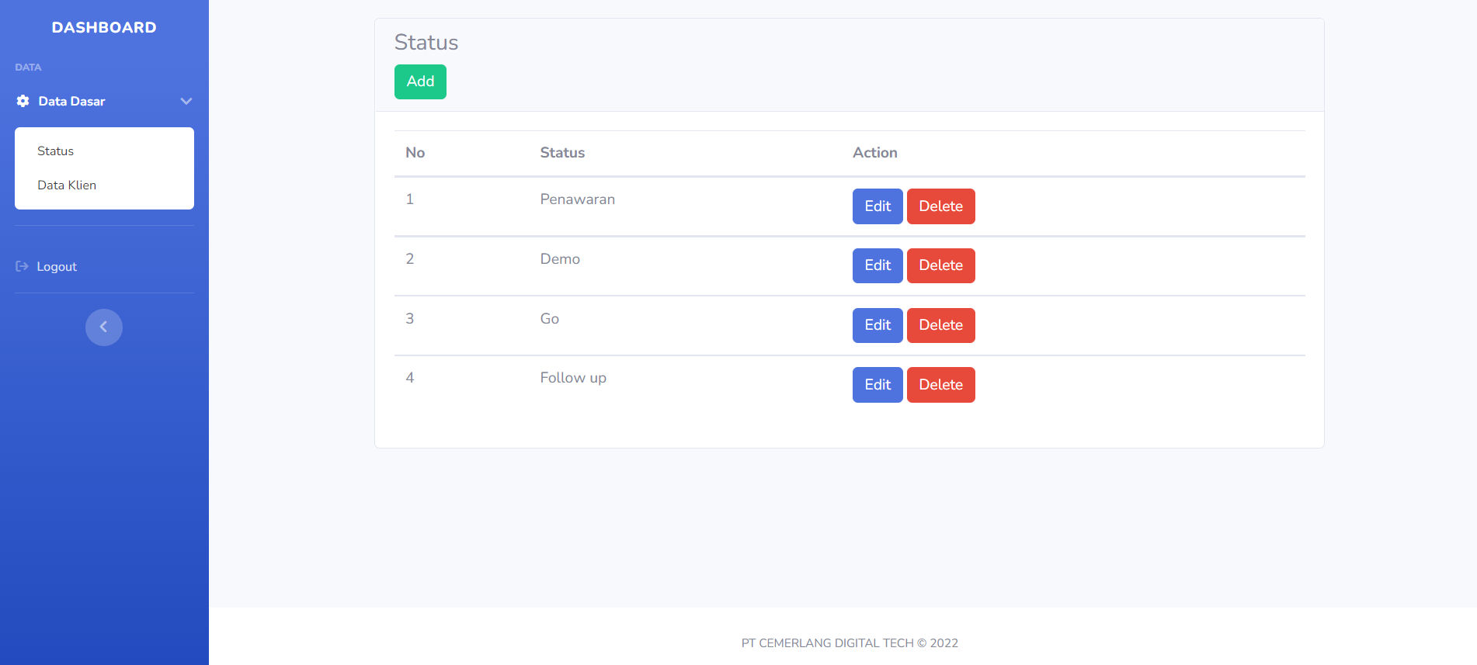Click the Status column header
The image size is (1477, 665).
(x=562, y=153)
